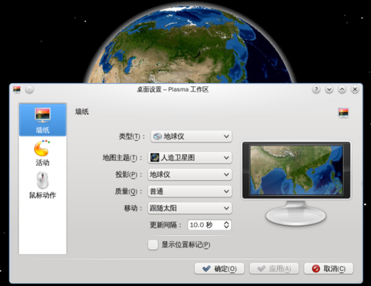Maximize the window with the up chevron button

(x=342, y=89)
